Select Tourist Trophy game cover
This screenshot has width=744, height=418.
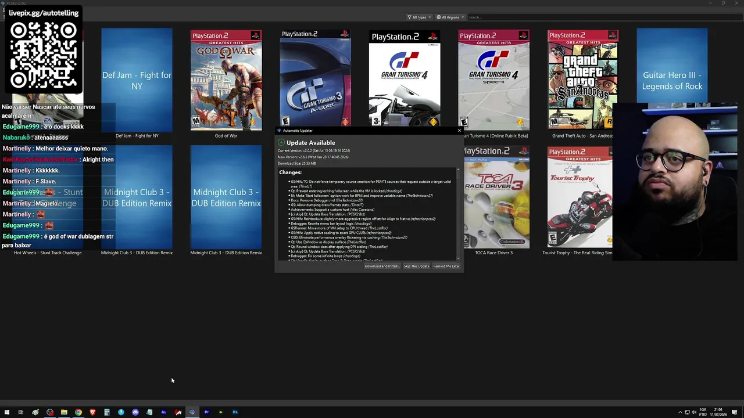point(580,197)
